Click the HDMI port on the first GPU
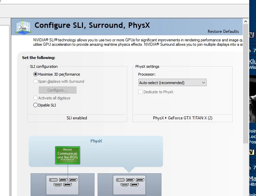The height and width of the screenshot is (196, 256). pyautogui.click(x=58, y=185)
